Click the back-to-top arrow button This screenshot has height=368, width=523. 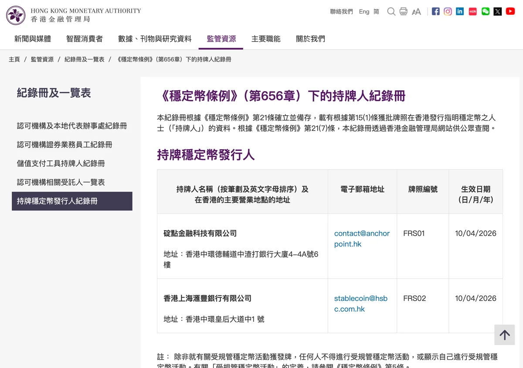505,335
